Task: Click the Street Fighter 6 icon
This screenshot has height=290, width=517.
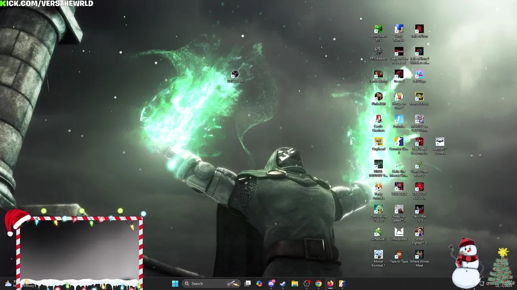Action: [x=420, y=236]
